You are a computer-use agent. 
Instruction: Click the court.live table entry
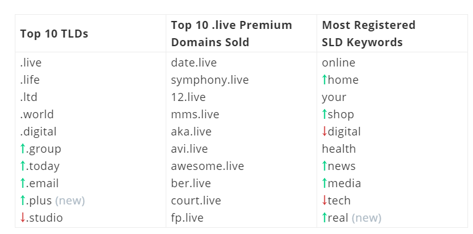196,201
